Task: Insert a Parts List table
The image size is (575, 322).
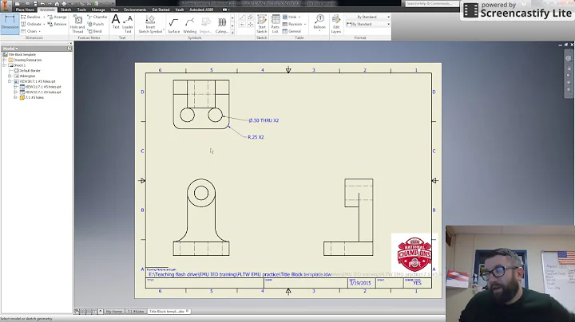Action: [x=275, y=24]
